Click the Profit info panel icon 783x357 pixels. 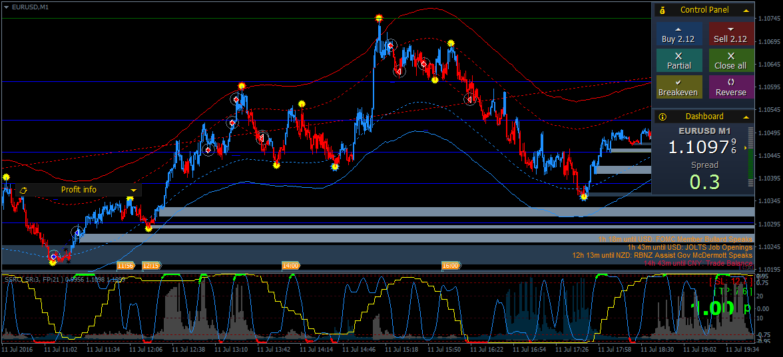coord(23,190)
